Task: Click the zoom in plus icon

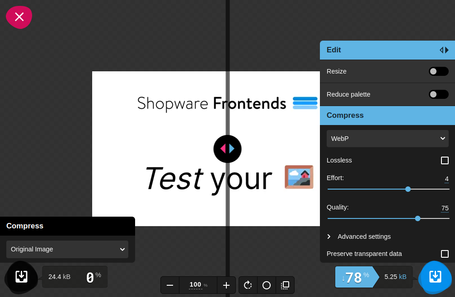Action: click(x=226, y=285)
